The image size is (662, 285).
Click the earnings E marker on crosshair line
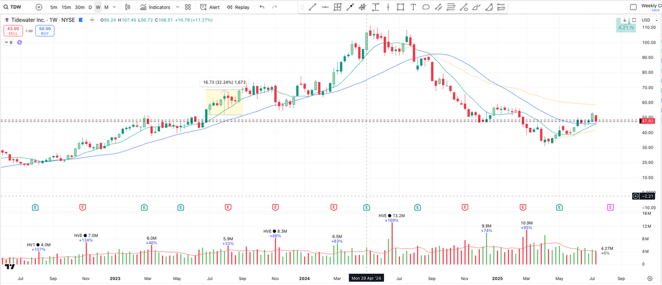pos(366,207)
